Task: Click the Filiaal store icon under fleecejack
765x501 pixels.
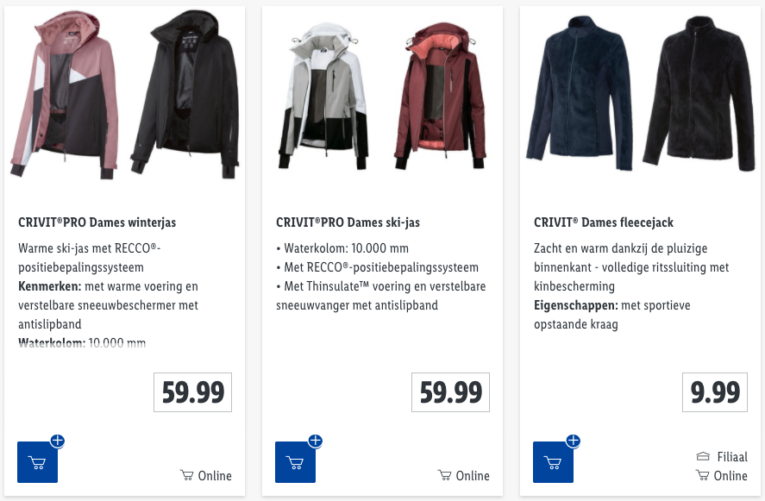Action: [x=703, y=456]
